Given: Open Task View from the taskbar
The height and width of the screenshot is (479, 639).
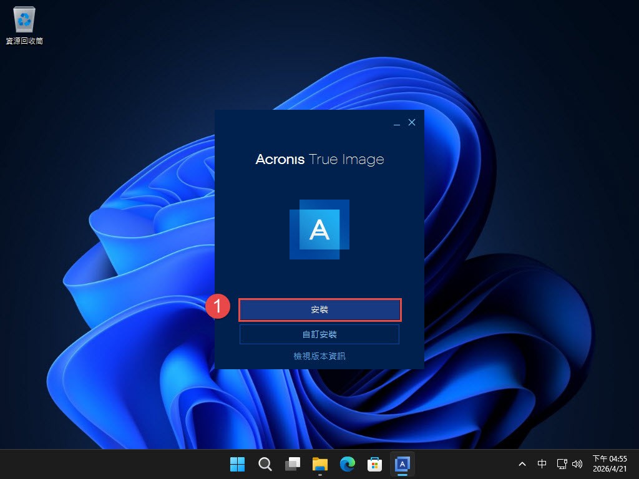Looking at the screenshot, I should click(293, 464).
